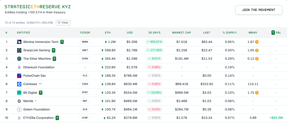Screen dimensions: 287x123
Task: Open the DYNX ticker pill
Action: (x=85, y=59)
